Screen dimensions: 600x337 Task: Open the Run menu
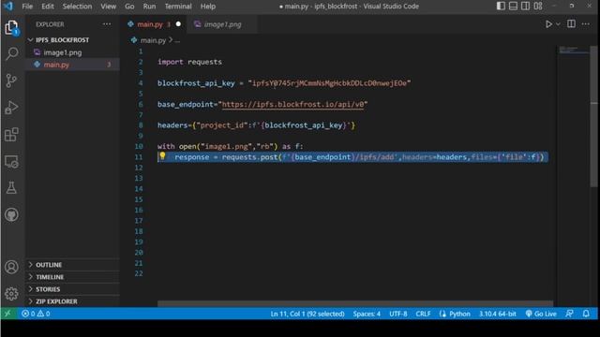click(149, 7)
